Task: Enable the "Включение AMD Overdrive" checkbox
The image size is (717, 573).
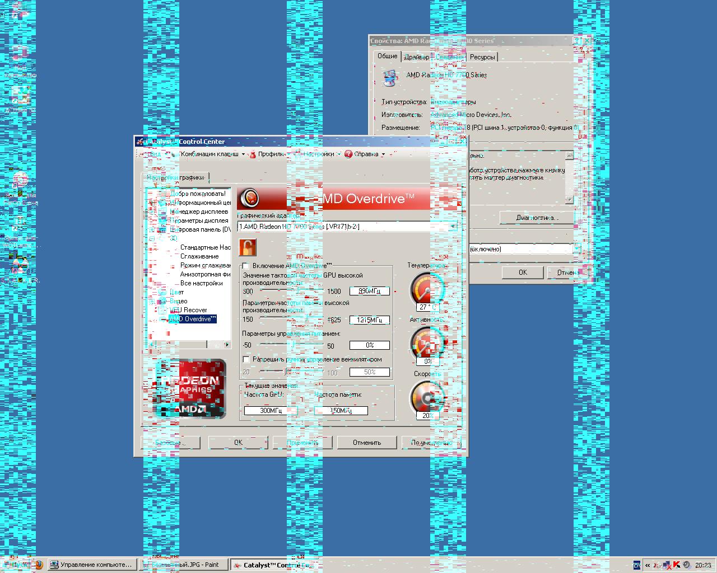Action: [246, 266]
